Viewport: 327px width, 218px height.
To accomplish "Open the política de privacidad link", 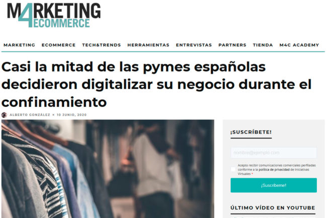I will (274, 170).
